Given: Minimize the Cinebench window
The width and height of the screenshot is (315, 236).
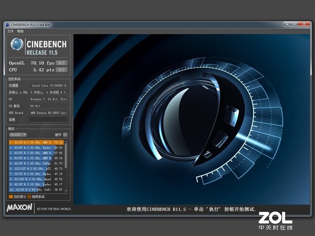Looking at the screenshot, I should point(287,24).
